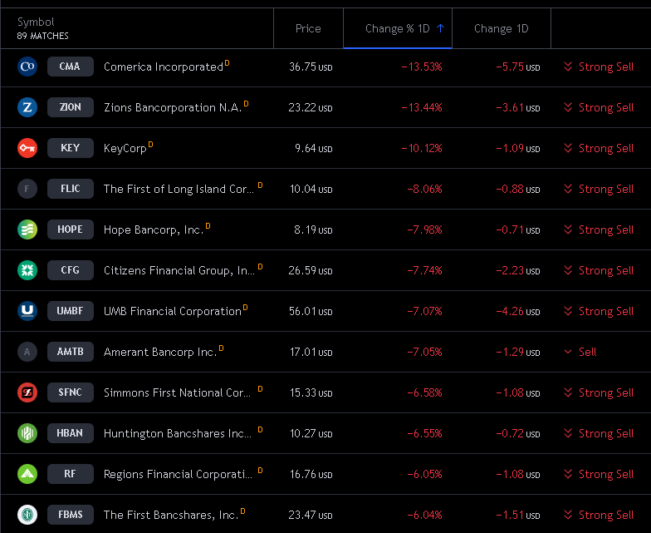Click the Hope Bancorp logo icon

click(27, 229)
